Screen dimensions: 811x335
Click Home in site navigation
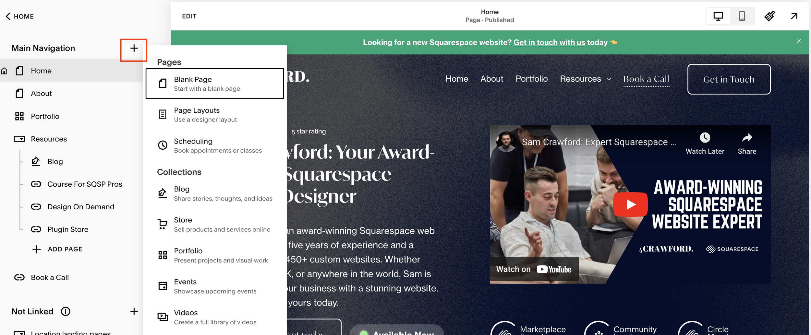tap(456, 79)
